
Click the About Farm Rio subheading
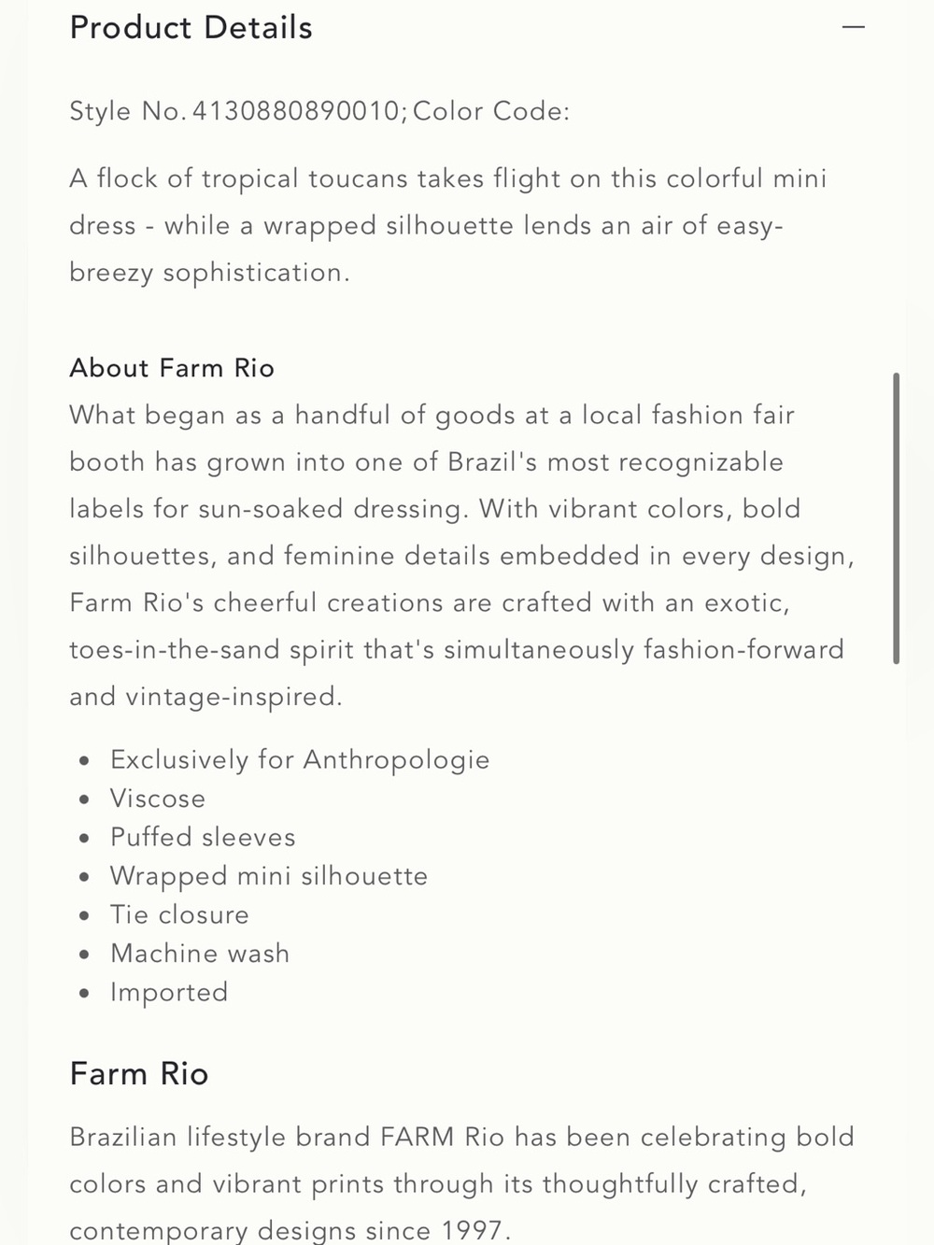tap(172, 368)
